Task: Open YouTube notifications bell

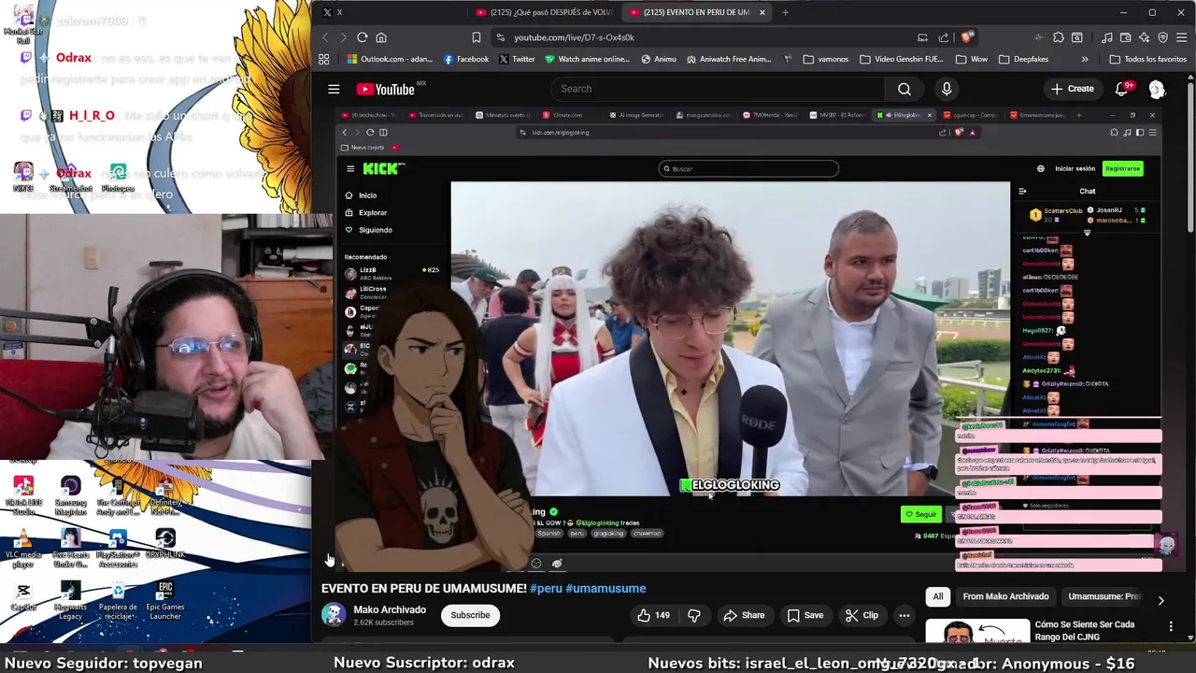Action: 1121,89
